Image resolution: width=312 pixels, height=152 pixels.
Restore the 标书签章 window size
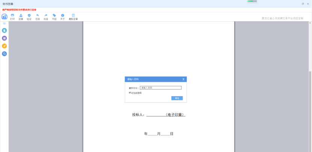pos(303,3)
